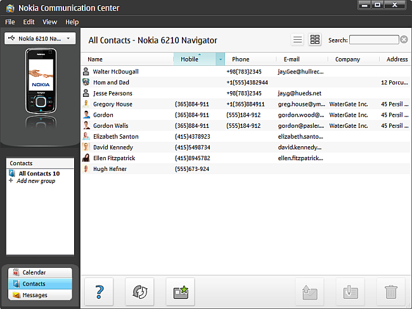Sort by the Address column header
The width and height of the screenshot is (412, 309).
[396, 60]
